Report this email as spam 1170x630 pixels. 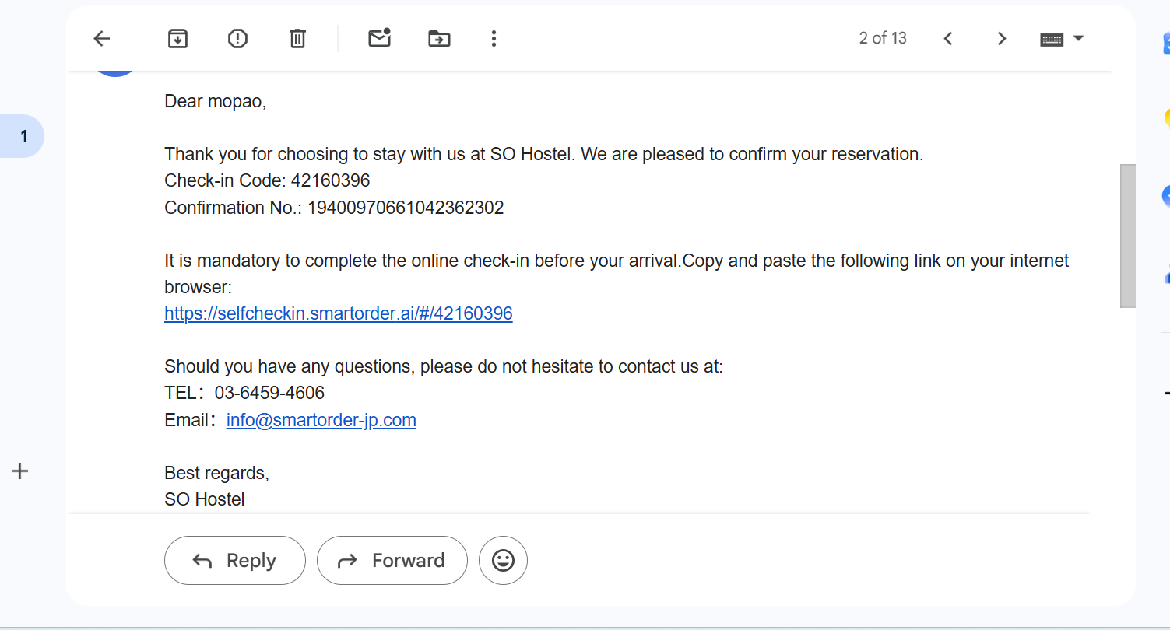237,38
